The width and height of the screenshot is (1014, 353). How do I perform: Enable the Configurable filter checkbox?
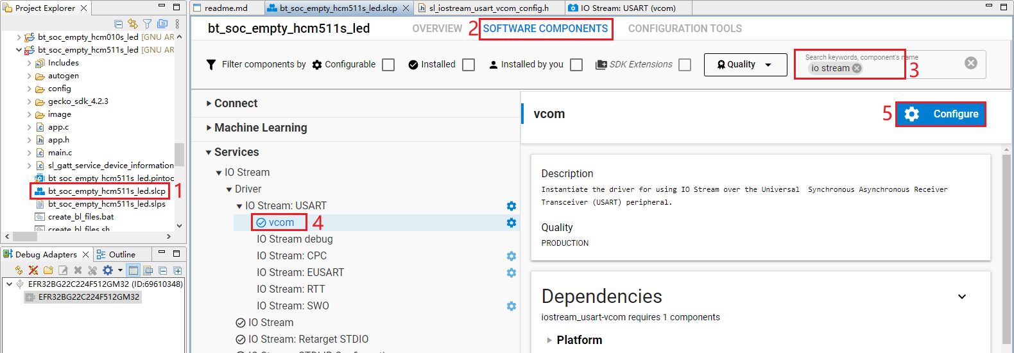388,65
